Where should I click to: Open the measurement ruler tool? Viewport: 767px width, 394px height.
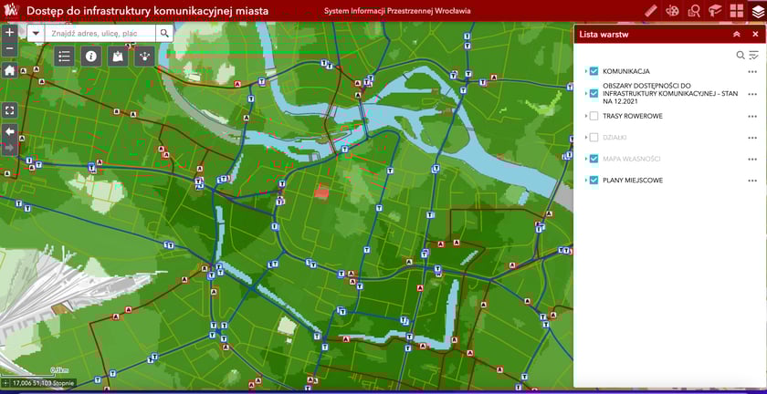pyautogui.click(x=651, y=11)
